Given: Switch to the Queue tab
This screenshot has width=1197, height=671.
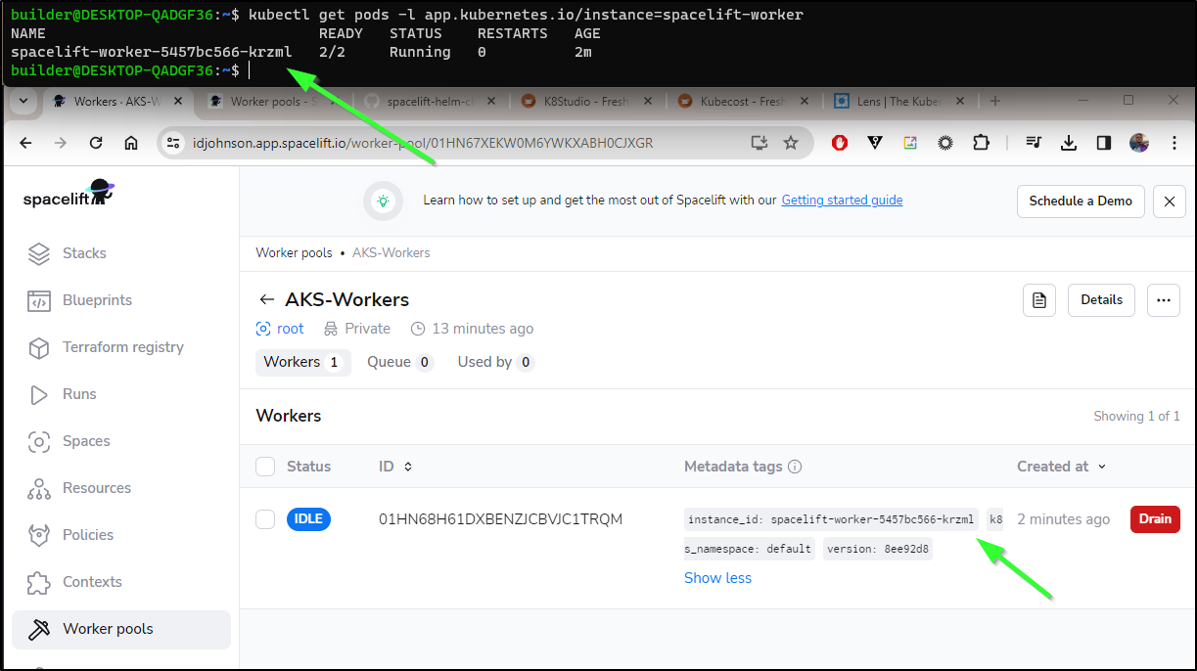Looking at the screenshot, I should tap(399, 362).
